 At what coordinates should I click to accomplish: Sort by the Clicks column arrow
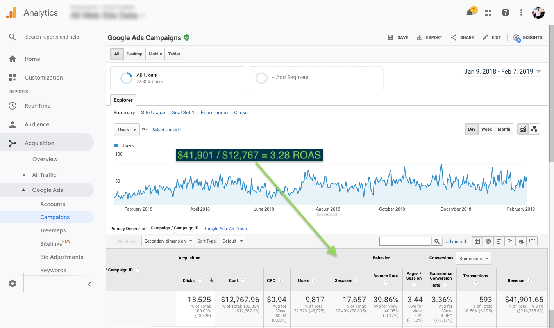point(212,280)
